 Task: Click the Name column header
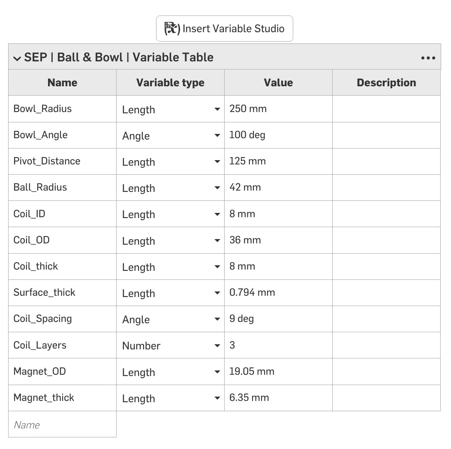pyautogui.click(x=62, y=83)
